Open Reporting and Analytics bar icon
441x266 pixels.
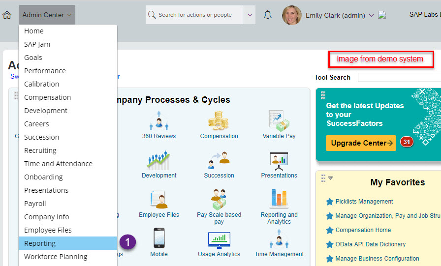click(x=279, y=199)
